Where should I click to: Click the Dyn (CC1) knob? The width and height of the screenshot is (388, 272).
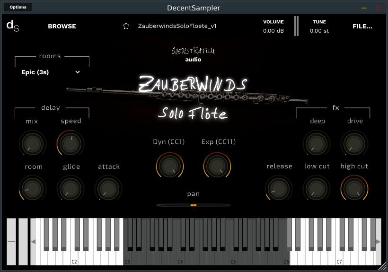click(170, 166)
